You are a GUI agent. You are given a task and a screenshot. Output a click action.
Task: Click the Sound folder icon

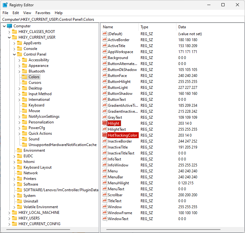(25, 139)
